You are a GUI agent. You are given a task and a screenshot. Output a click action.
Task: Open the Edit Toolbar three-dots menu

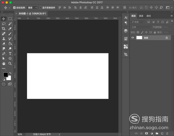pos(4,68)
